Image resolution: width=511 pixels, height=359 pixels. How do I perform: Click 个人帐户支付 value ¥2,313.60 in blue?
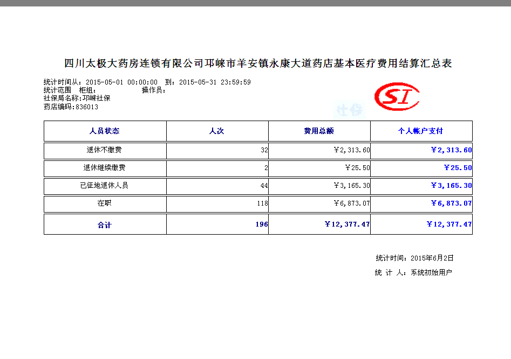[451, 150]
